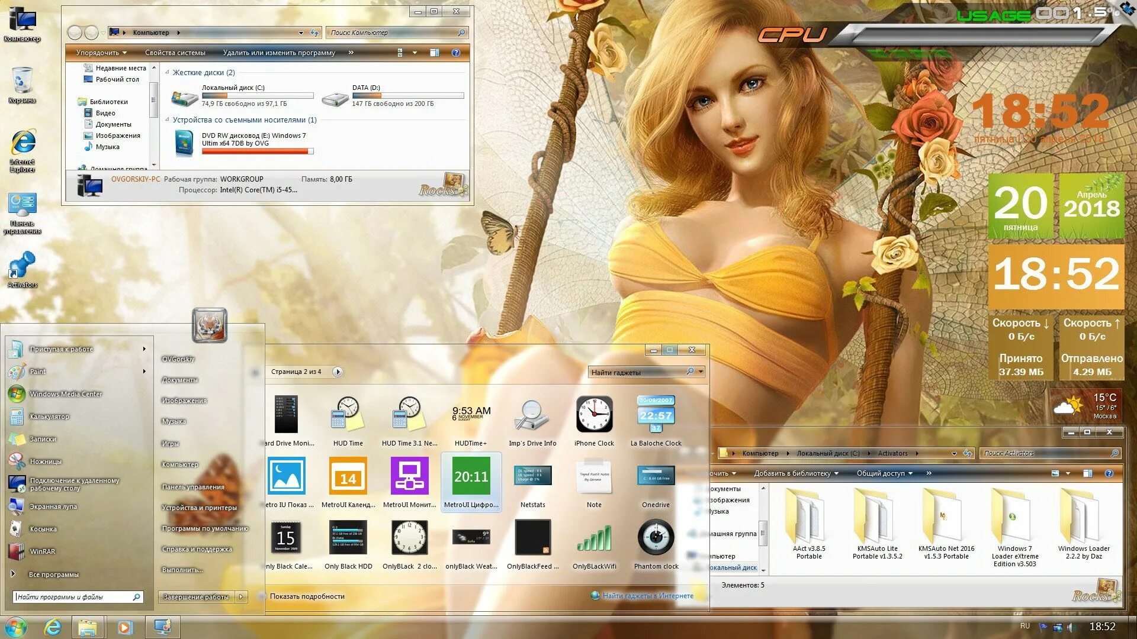Click Найти гаджеты в Интернете link

click(647, 596)
